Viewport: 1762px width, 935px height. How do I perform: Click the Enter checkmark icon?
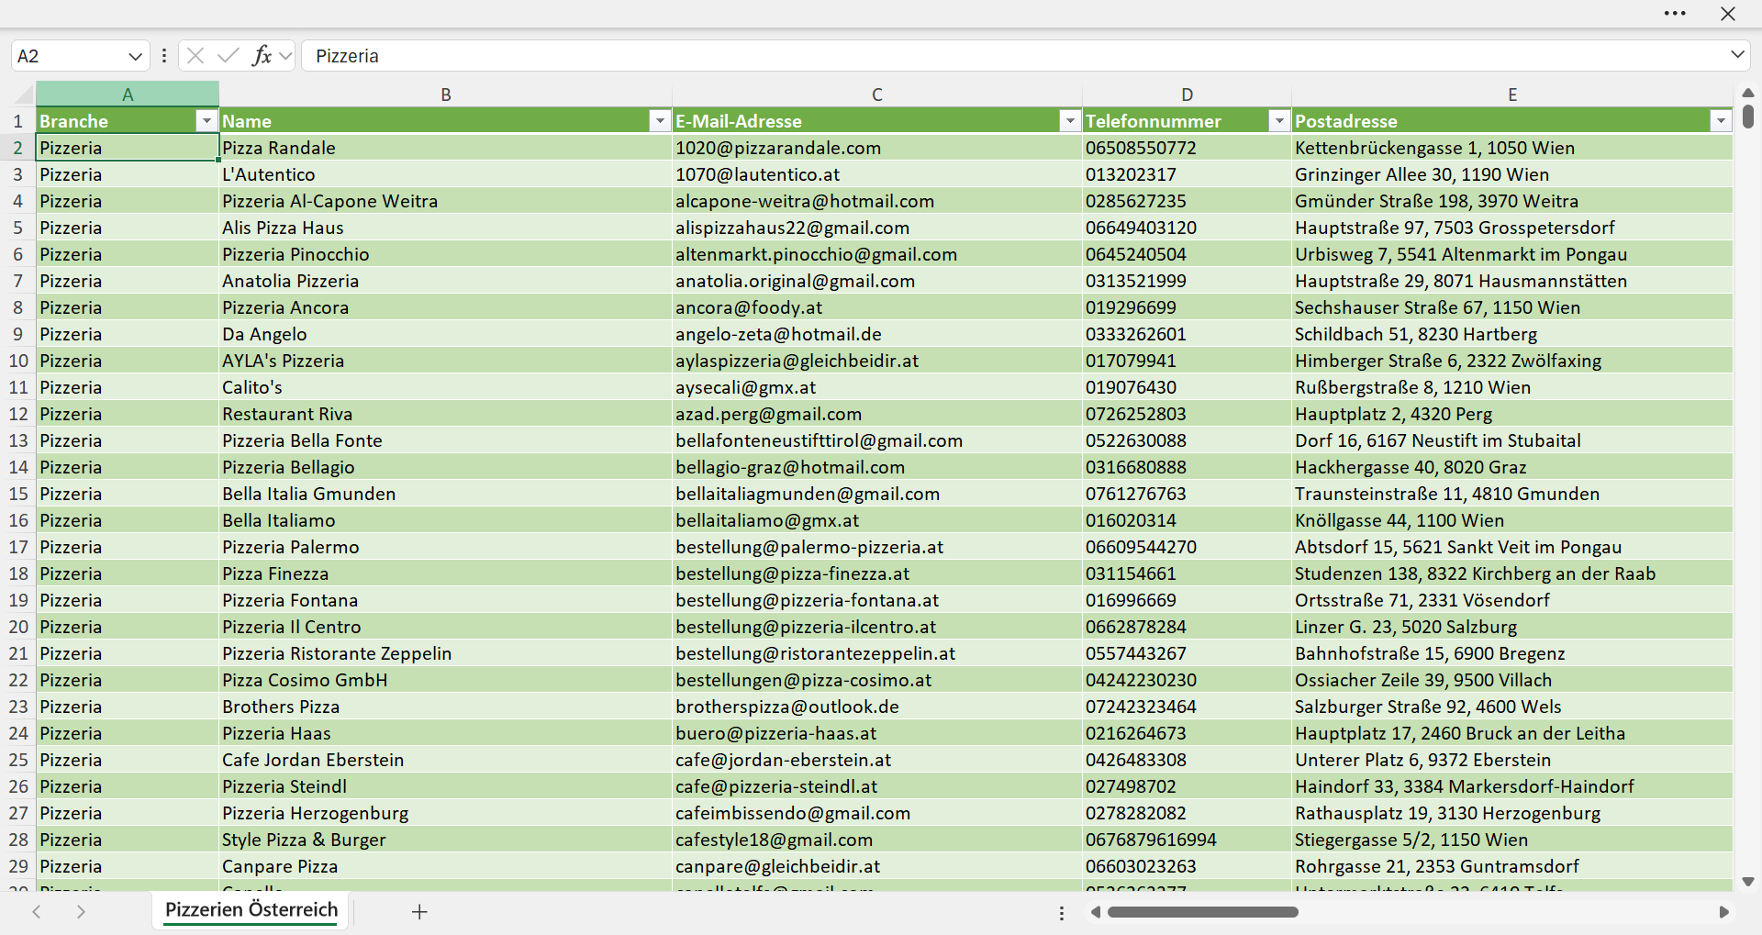tap(229, 56)
